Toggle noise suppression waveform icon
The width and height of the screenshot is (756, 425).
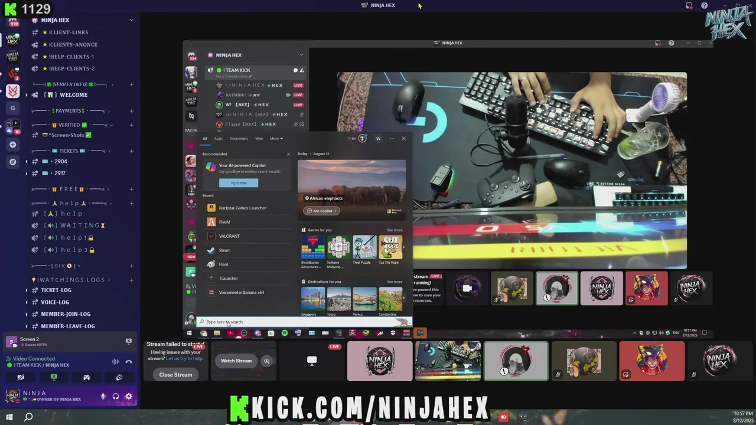pyautogui.click(x=116, y=361)
